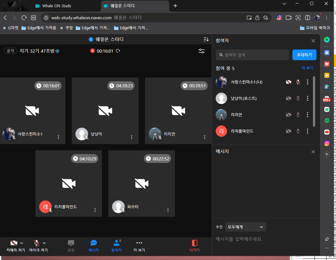Open YouTube in Whale sidebar
336x260 pixels.
(327, 132)
